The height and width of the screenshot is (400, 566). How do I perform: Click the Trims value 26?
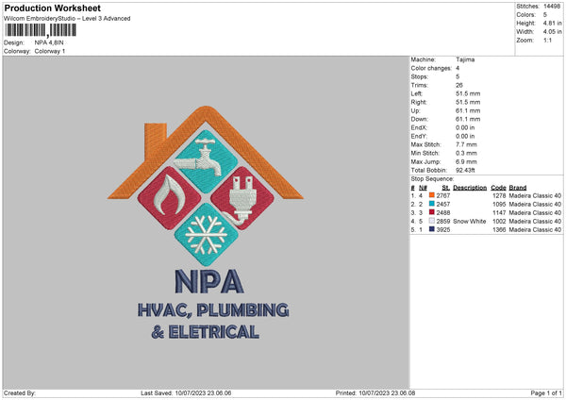tap(459, 85)
